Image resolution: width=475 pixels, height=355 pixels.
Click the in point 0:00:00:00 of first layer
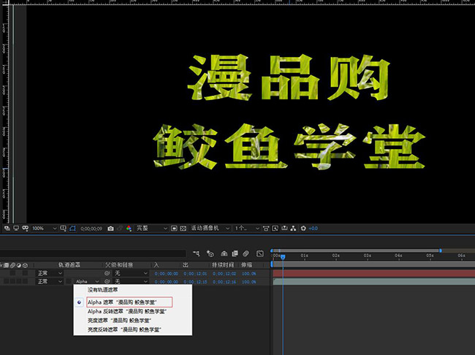167,273
